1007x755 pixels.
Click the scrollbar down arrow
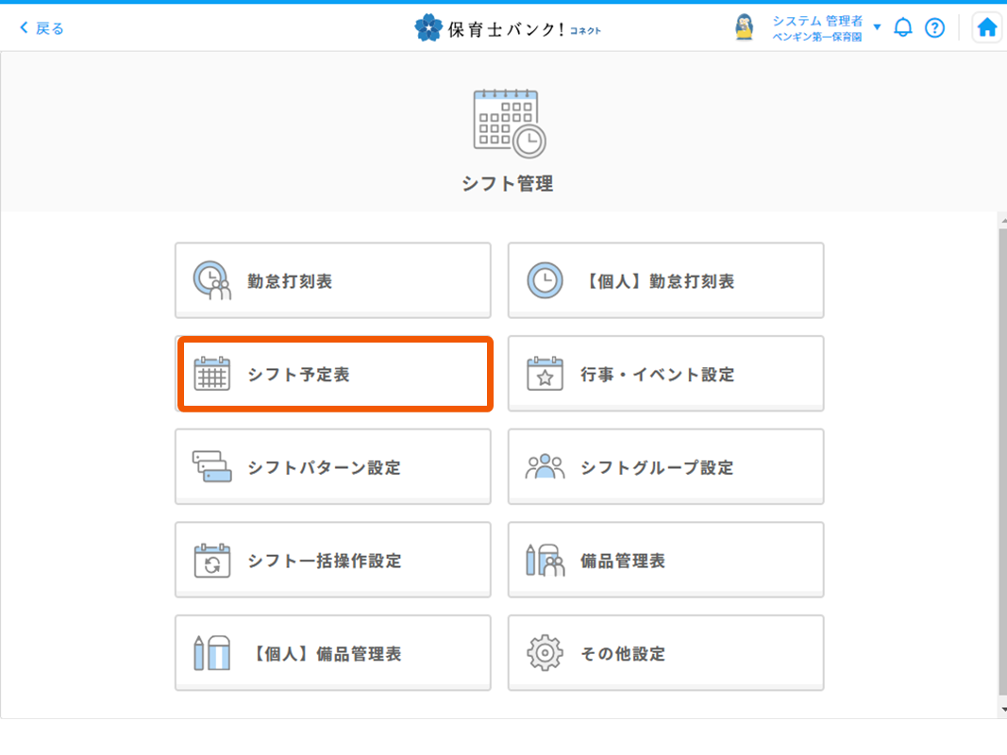[999, 707]
